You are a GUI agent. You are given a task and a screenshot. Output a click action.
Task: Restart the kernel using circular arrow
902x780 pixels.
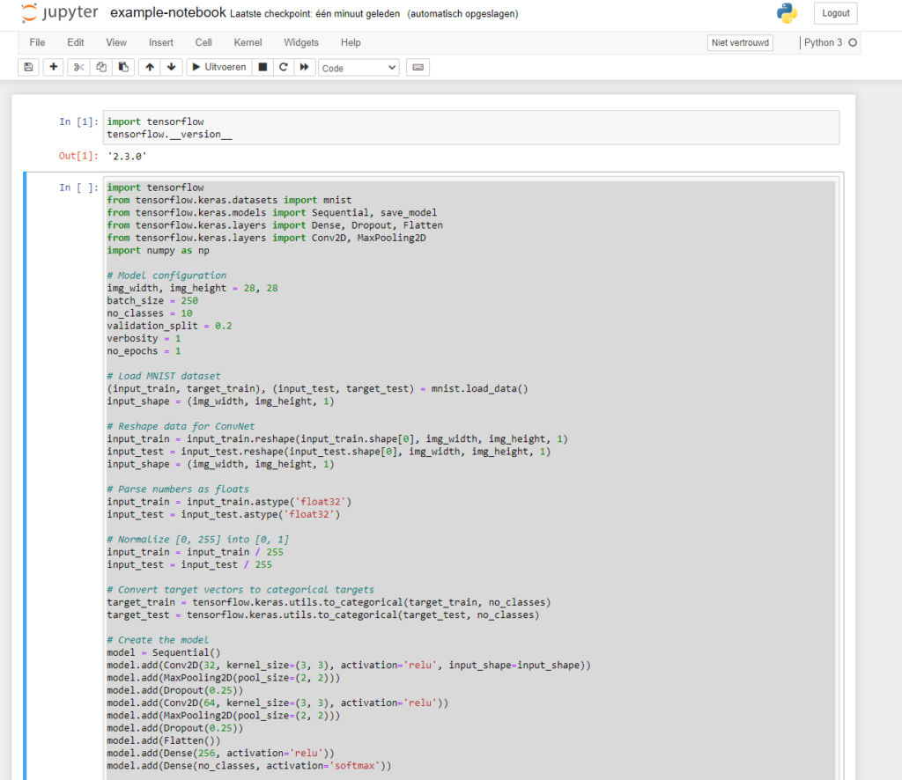point(283,68)
